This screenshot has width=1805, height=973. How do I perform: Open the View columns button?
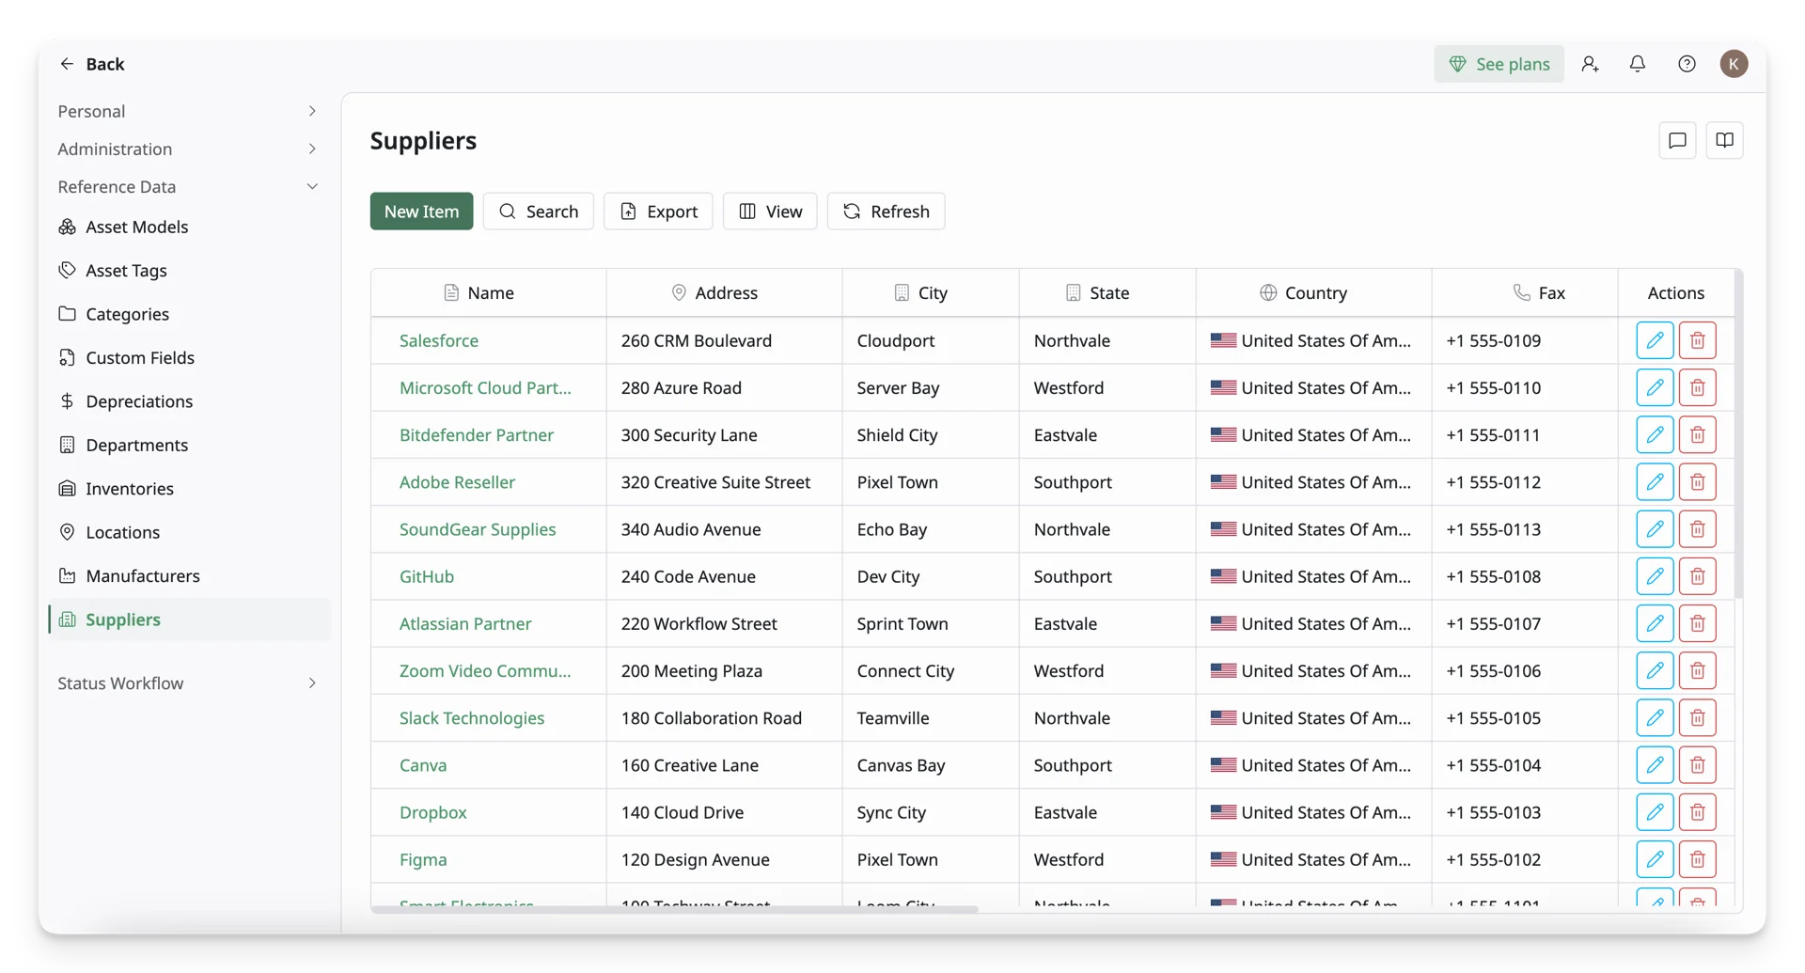(770, 212)
